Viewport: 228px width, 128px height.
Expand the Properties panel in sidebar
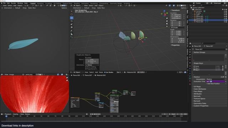[175, 45]
